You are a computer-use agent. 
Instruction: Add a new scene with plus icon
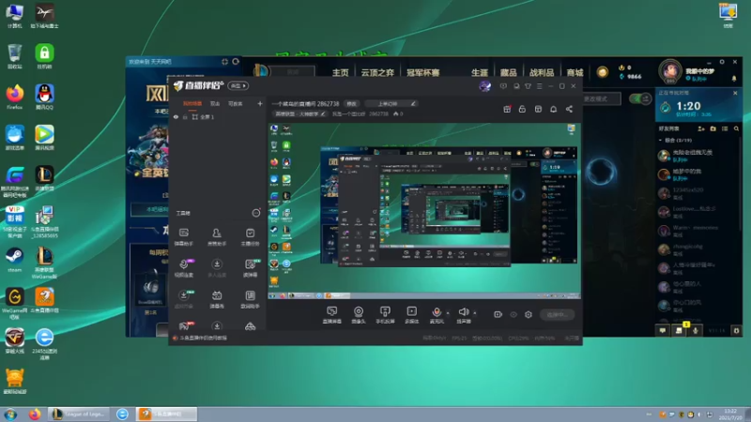click(260, 103)
